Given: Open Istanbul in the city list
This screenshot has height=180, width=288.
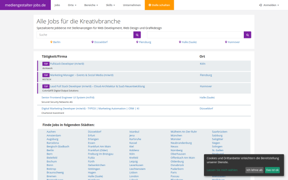Looking at the screenshot, I should pyautogui.click(x=134, y=132).
